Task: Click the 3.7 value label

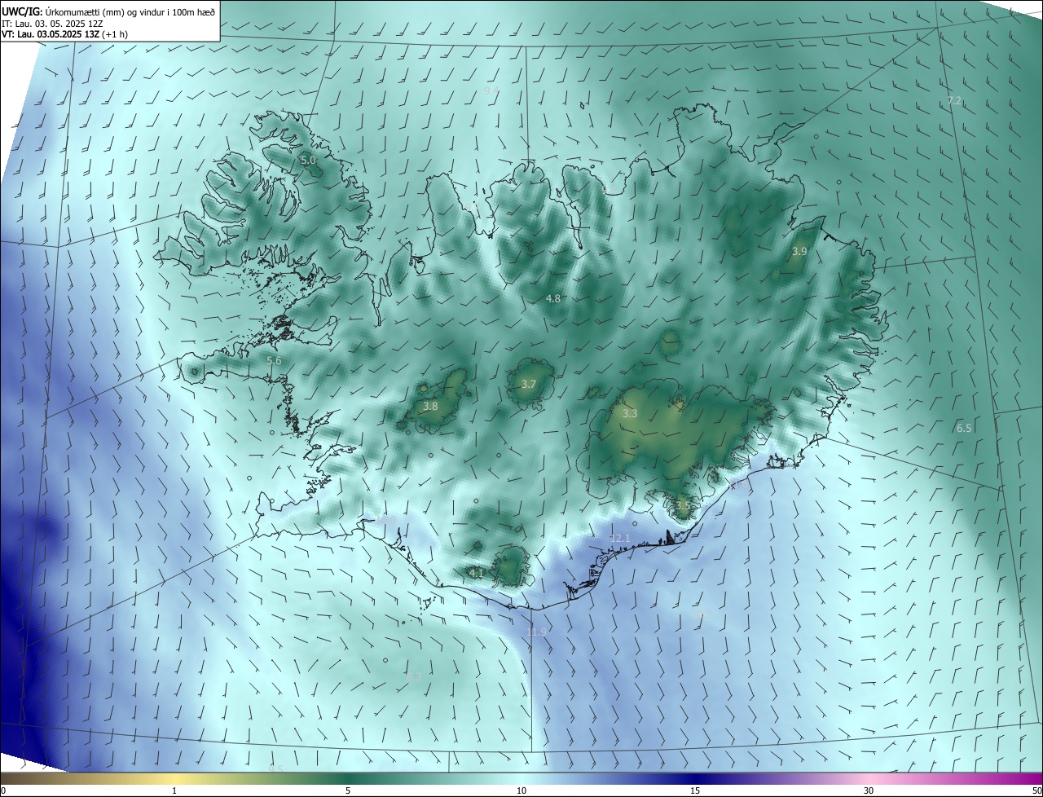Action: (x=529, y=385)
